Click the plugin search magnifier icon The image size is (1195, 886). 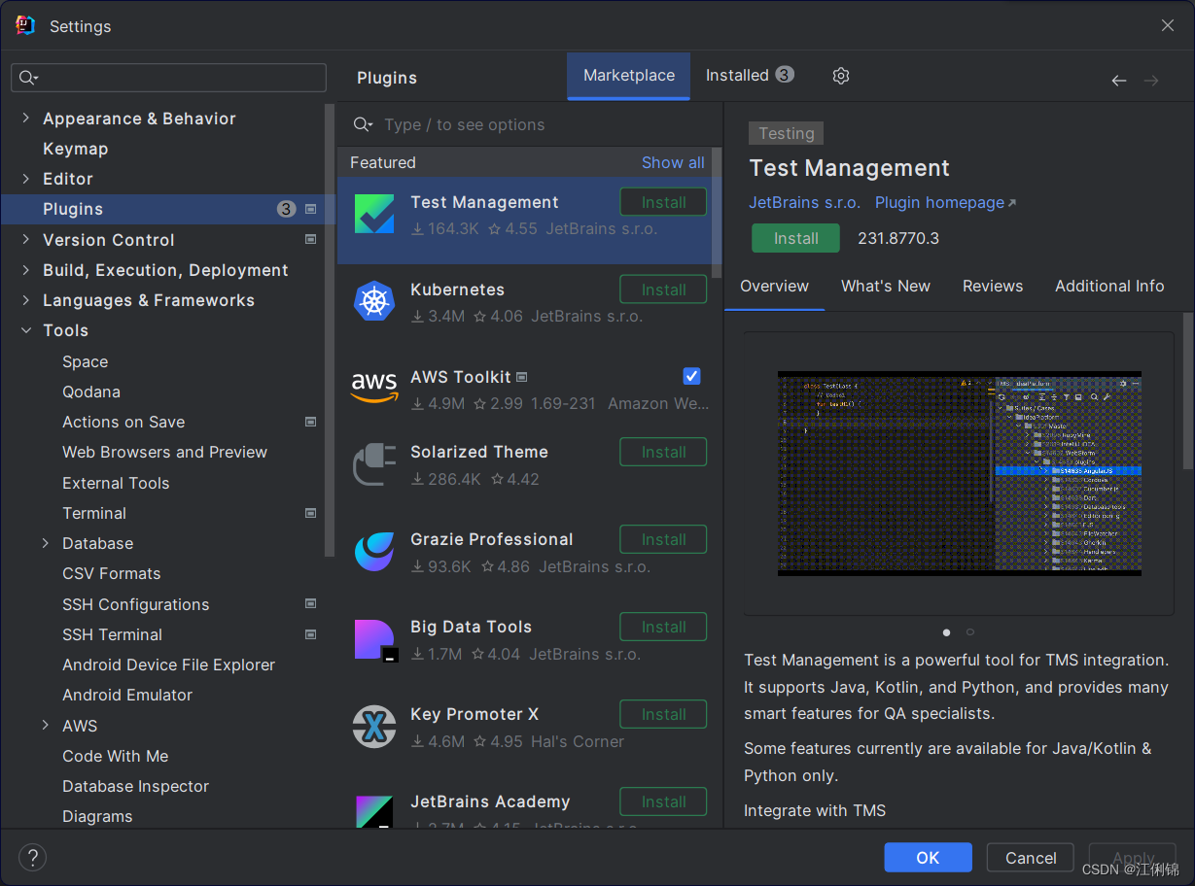363,124
